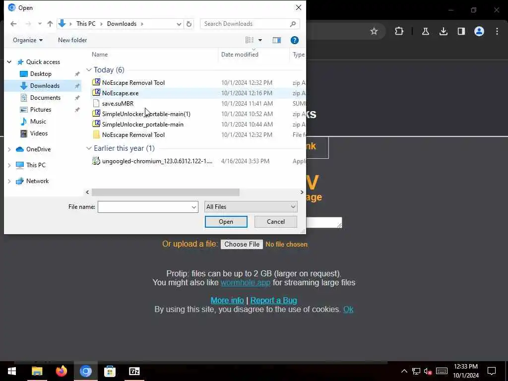Open the dialog Help button
508x381 pixels.
pyautogui.click(x=295, y=40)
